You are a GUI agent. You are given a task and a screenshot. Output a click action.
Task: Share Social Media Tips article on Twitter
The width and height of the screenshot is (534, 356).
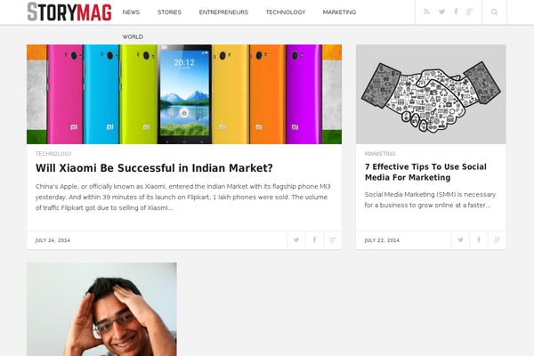460,240
